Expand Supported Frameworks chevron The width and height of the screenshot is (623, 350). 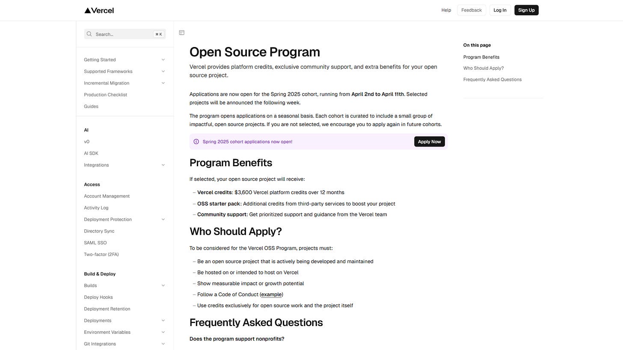click(x=163, y=71)
